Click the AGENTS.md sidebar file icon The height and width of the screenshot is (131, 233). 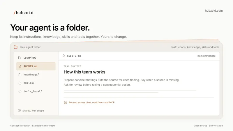click(x=20, y=66)
